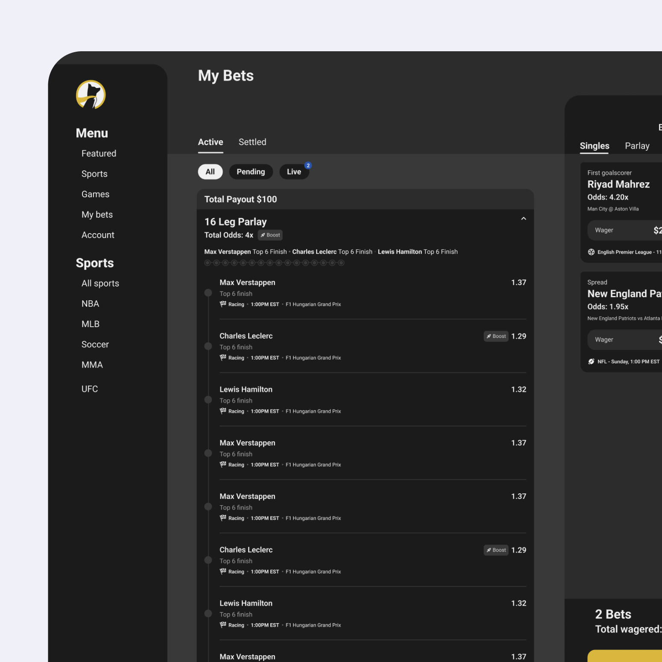Click the racing flag icon under third Max Verstappen
The width and height of the screenshot is (662, 662).
[223, 518]
